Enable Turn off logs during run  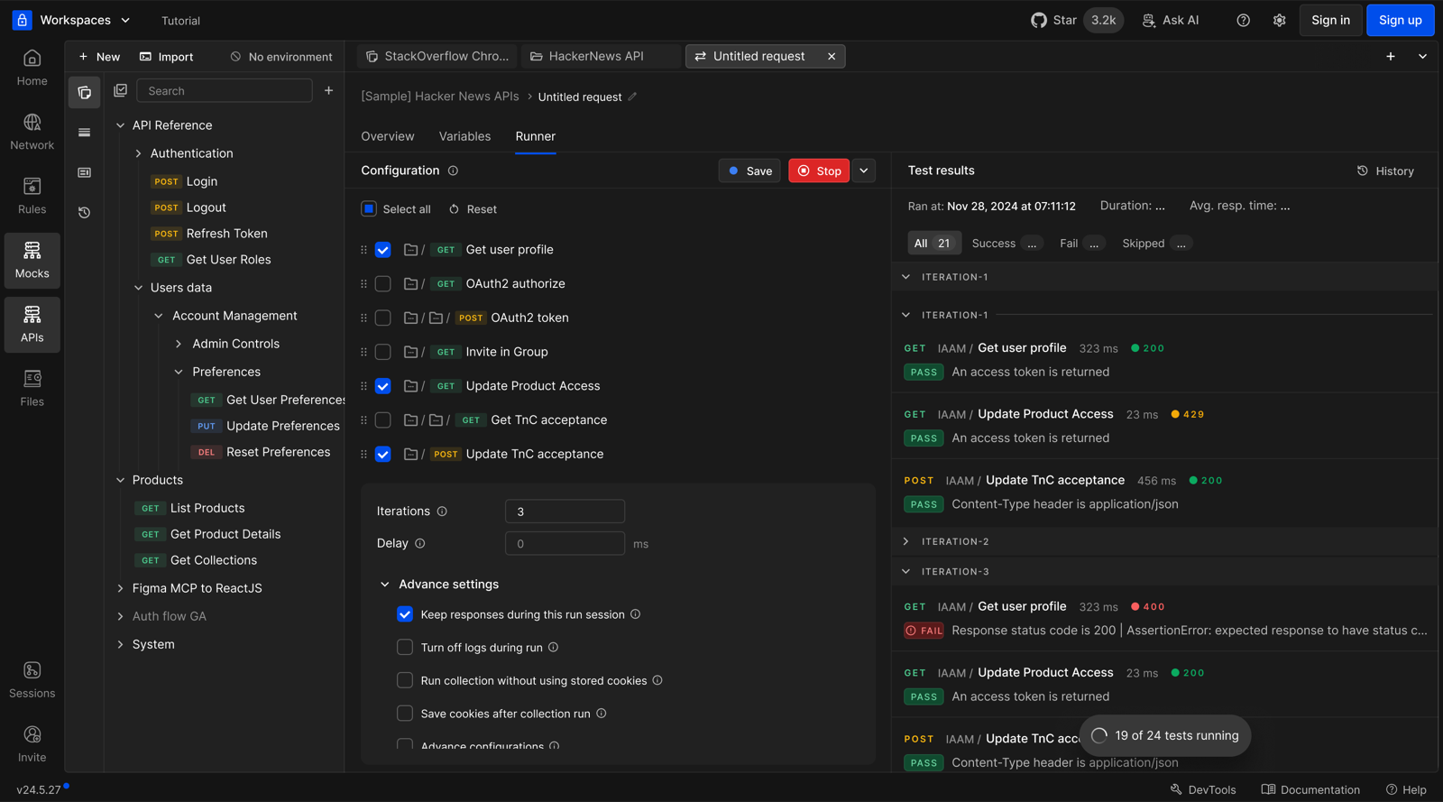tap(405, 647)
